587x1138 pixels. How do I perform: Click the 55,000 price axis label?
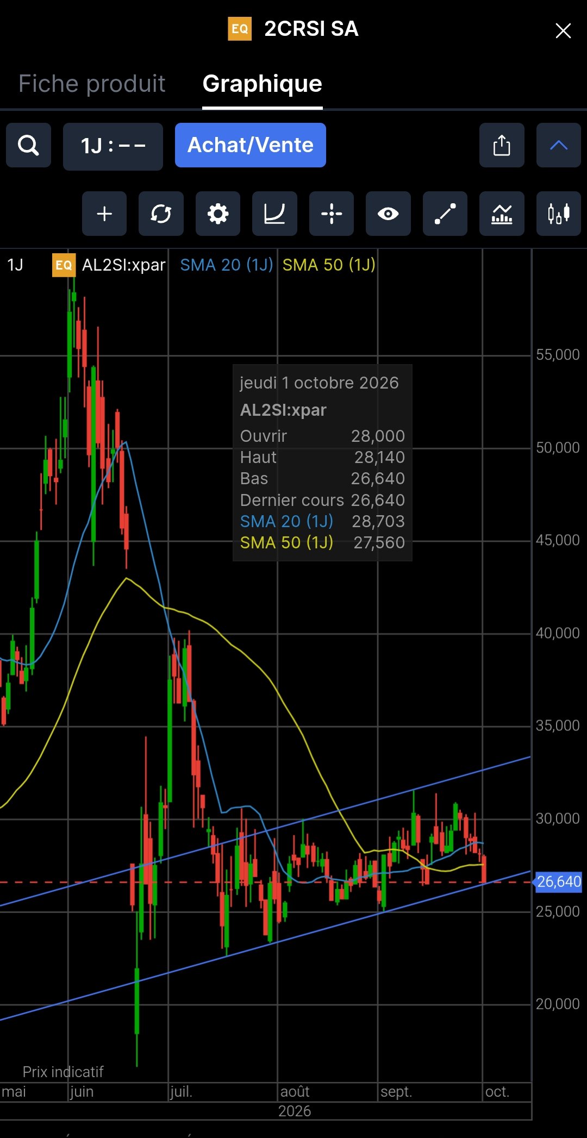[x=558, y=355]
